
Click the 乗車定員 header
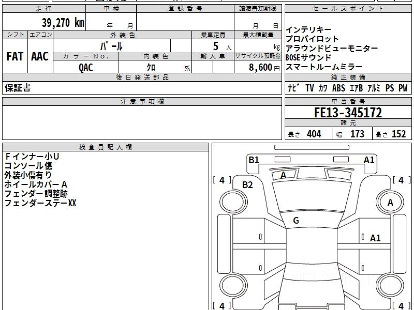point(213,35)
